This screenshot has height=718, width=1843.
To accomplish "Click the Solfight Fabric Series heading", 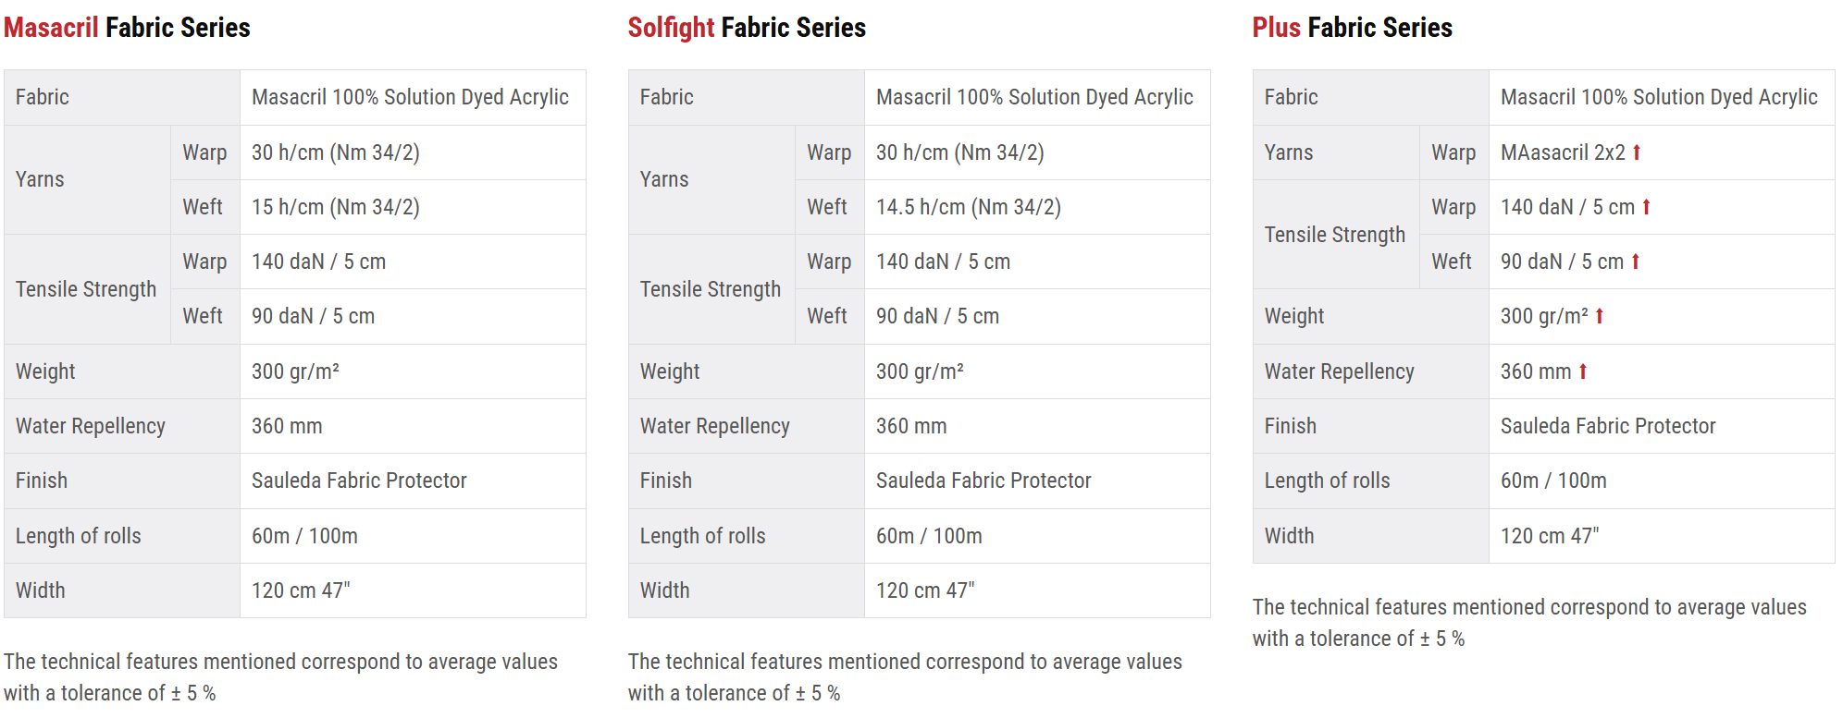I will 747,28.
